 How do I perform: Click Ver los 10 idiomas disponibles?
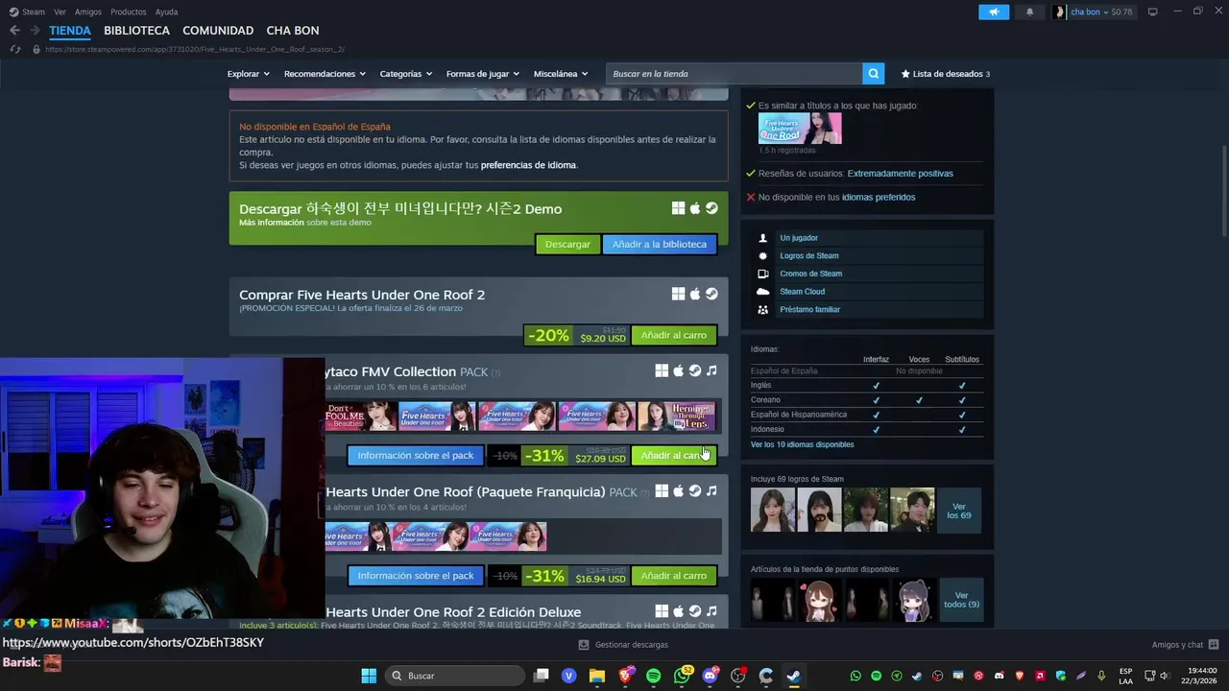[802, 444]
